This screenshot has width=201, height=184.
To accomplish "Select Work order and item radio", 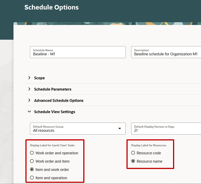I will click(32, 161).
